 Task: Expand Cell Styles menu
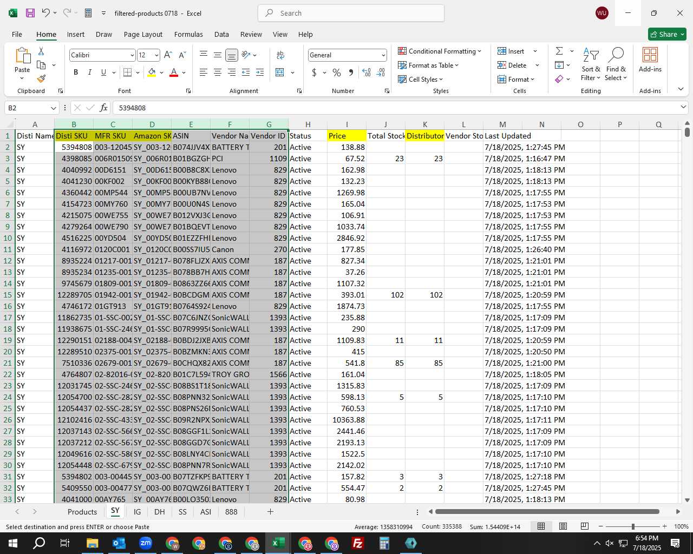click(420, 79)
